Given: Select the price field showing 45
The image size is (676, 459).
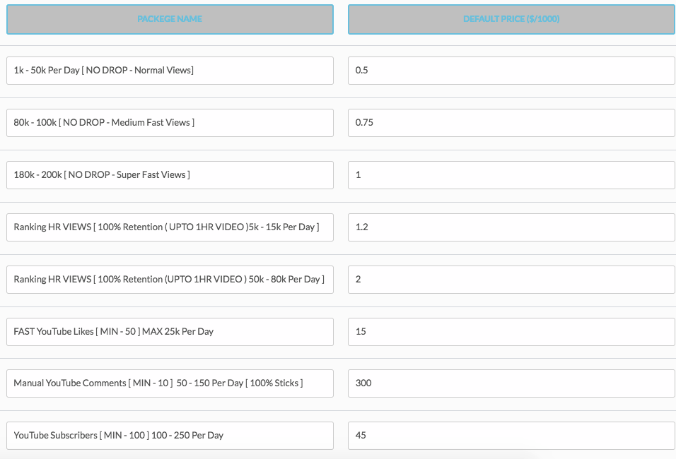Looking at the screenshot, I should [x=511, y=435].
